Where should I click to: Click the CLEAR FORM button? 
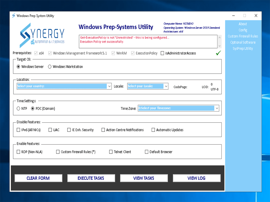point(38,178)
